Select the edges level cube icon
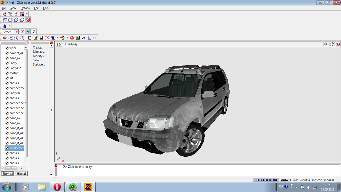 [x=16, y=20]
